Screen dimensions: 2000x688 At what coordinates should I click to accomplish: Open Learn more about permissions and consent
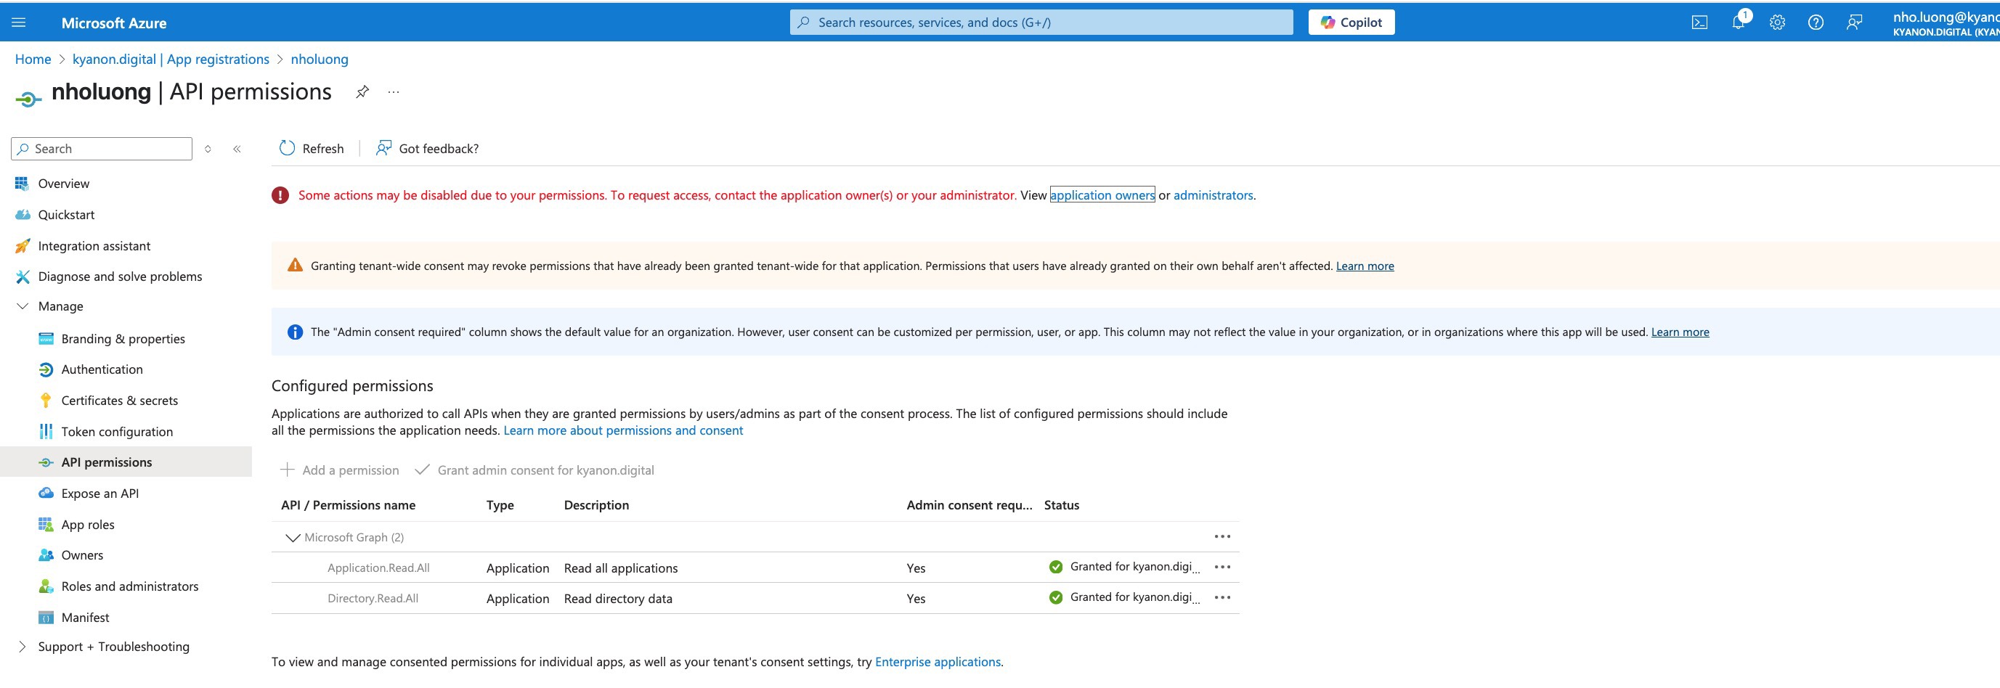(622, 430)
